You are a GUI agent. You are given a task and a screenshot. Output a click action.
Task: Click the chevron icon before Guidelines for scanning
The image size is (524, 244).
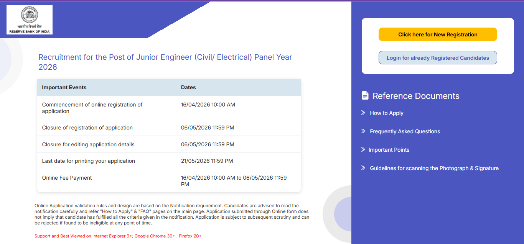pos(363,168)
